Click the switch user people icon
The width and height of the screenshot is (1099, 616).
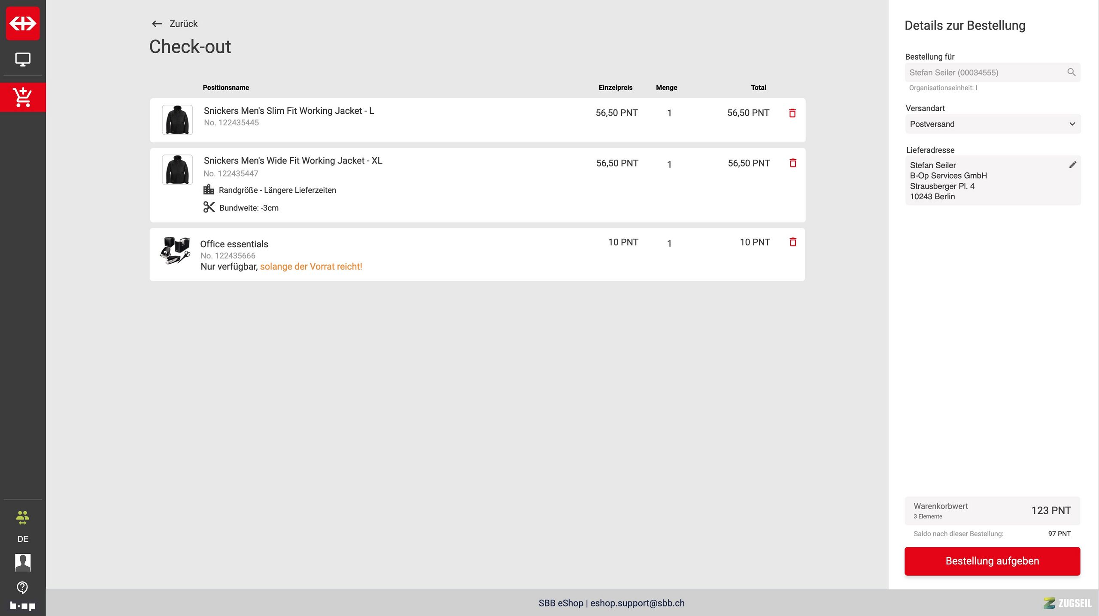tap(23, 517)
